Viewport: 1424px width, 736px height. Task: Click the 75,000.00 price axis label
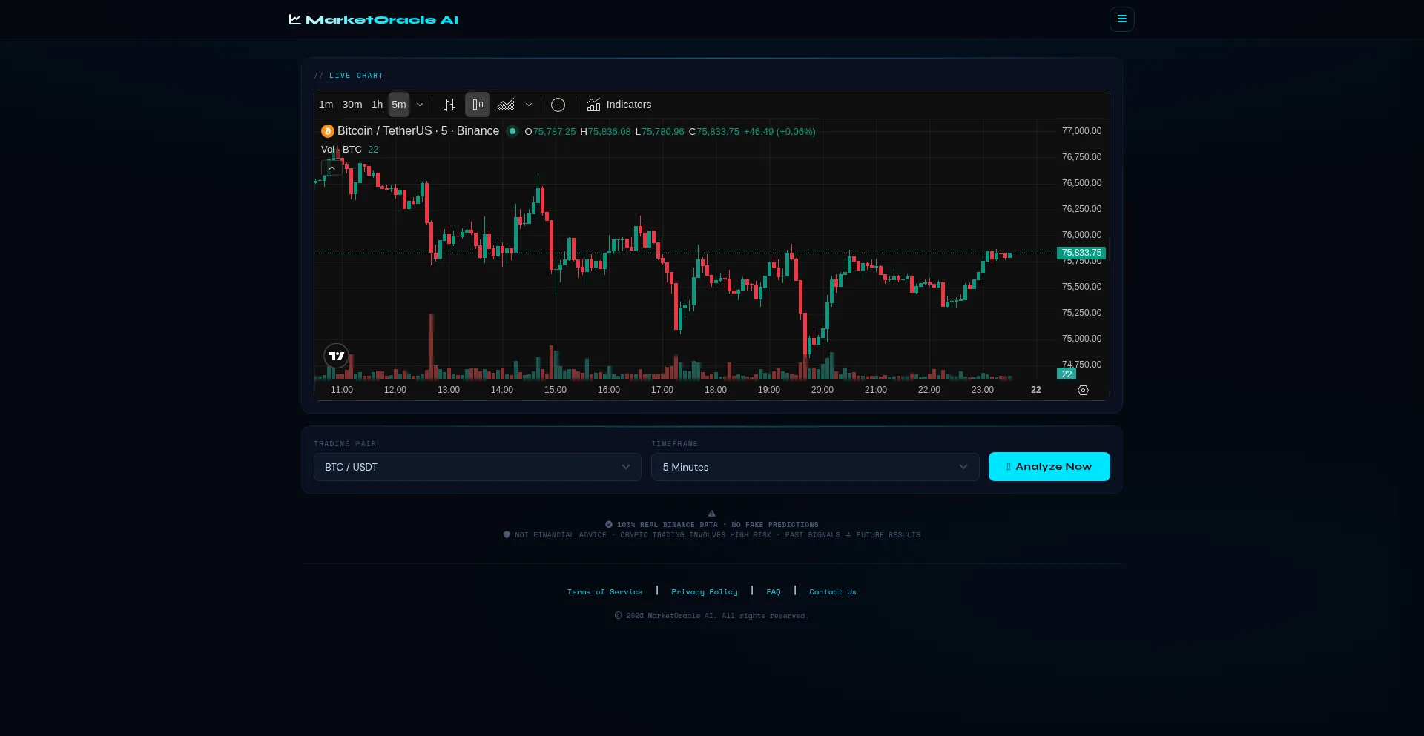(1081, 339)
